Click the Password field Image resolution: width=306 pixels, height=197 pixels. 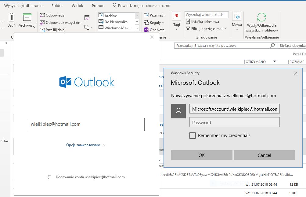point(235,122)
